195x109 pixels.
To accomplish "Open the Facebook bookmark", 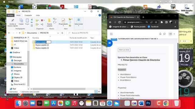I will [153, 27].
